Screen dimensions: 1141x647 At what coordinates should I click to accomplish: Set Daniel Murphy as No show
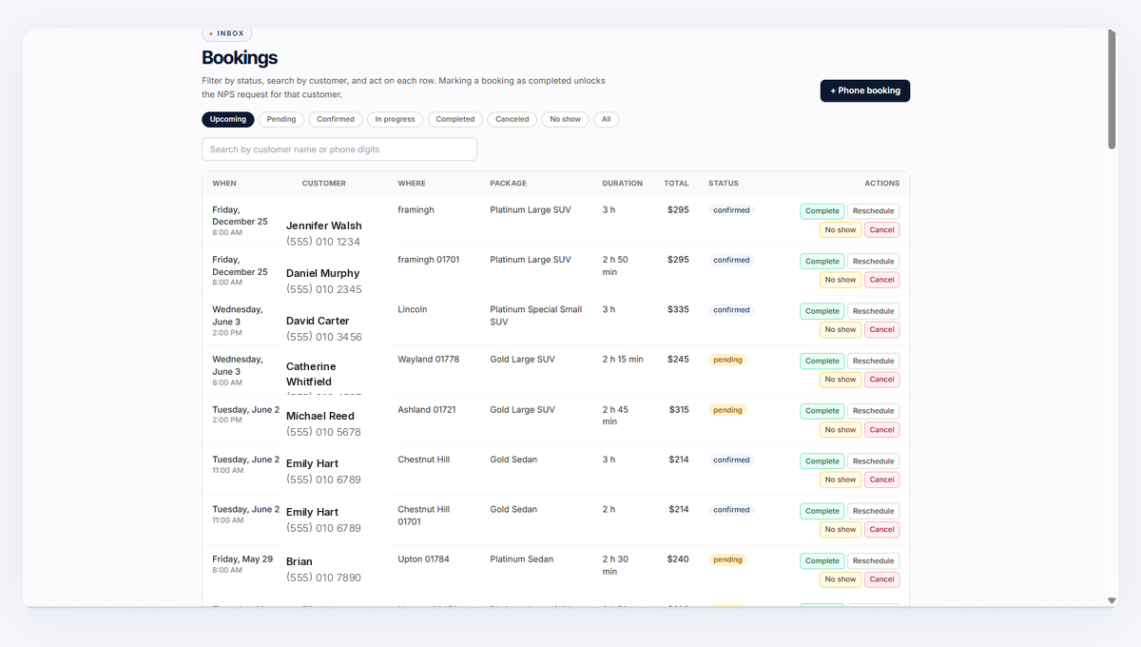[841, 280]
